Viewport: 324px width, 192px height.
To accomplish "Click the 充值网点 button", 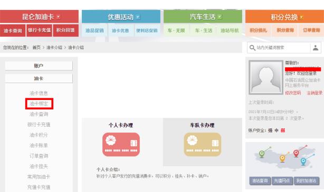I will click(x=282, y=181).
